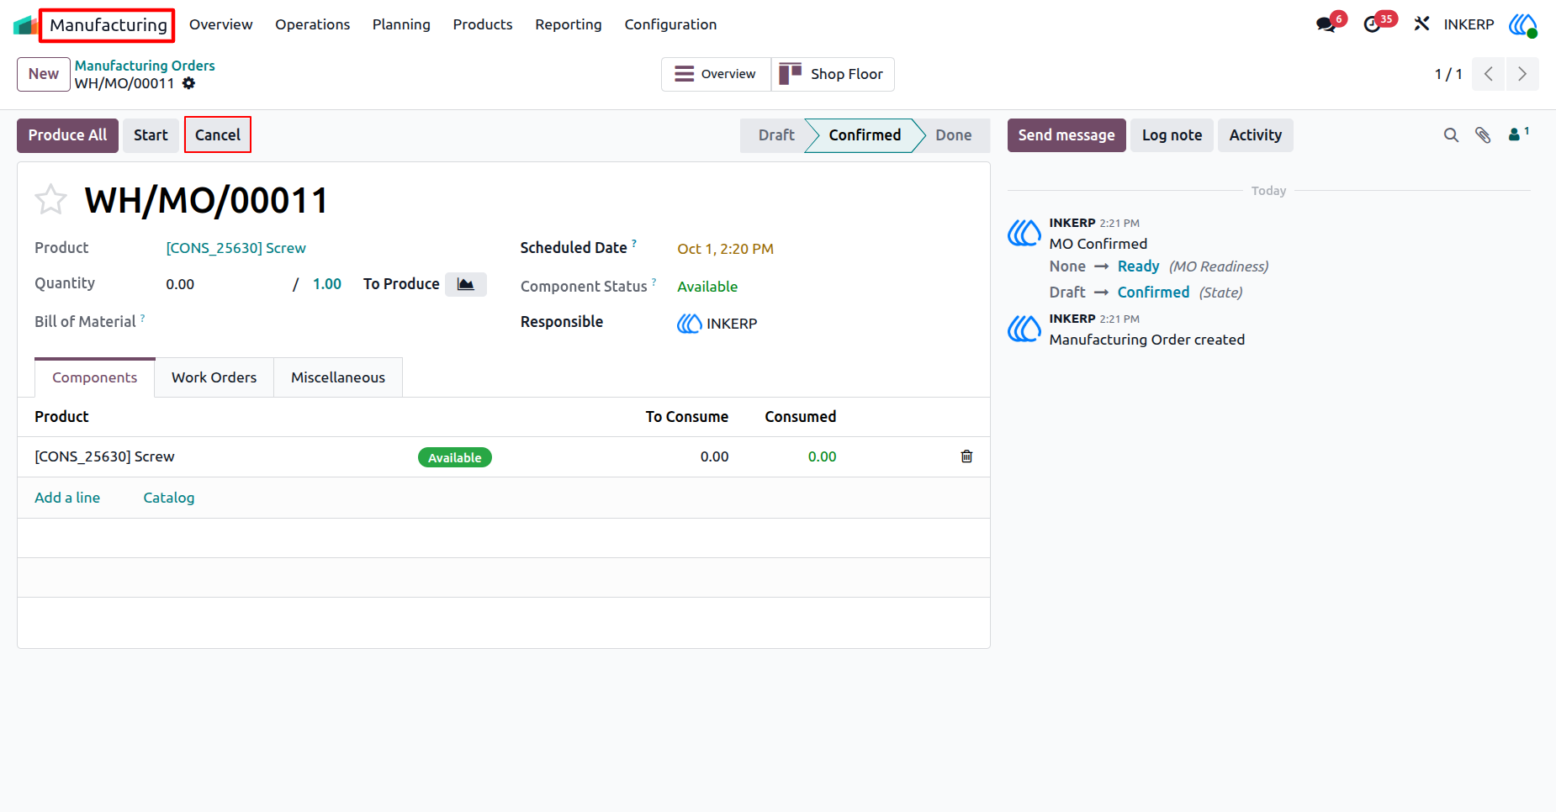The height and width of the screenshot is (812, 1556).
Task: Open the forecast chart icon button
Action: click(x=466, y=284)
